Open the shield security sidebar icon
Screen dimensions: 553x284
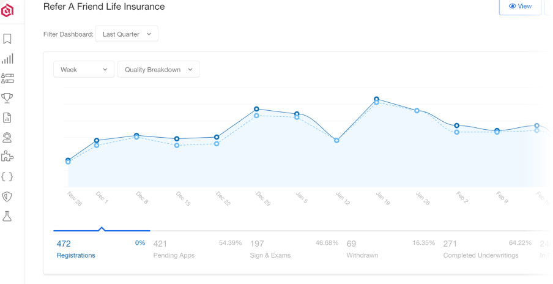tap(7, 196)
